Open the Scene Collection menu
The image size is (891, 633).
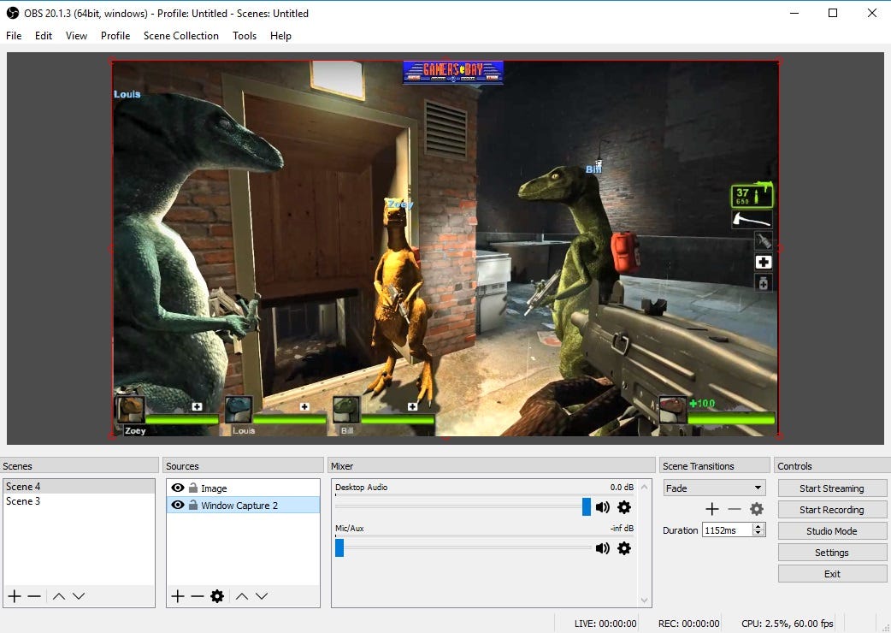coord(180,36)
